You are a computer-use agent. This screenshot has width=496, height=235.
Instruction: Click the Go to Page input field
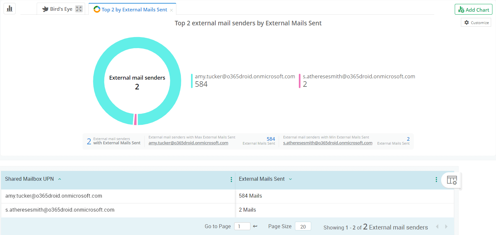[x=242, y=226]
